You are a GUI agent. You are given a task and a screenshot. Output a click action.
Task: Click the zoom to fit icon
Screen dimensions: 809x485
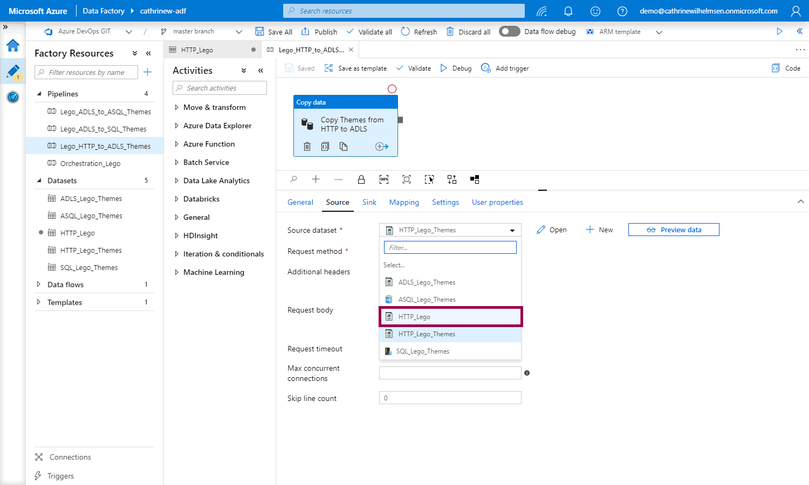pyautogui.click(x=407, y=179)
